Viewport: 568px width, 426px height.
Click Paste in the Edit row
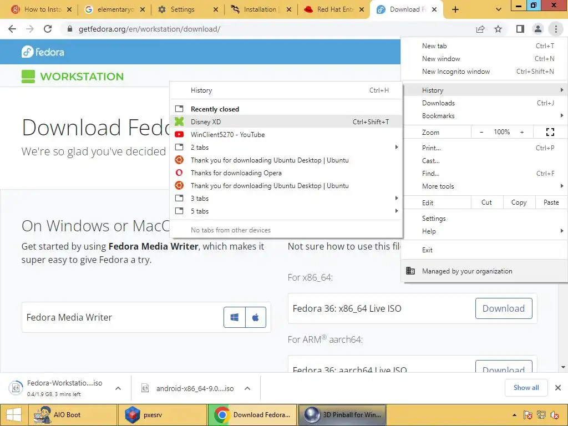coord(551,202)
